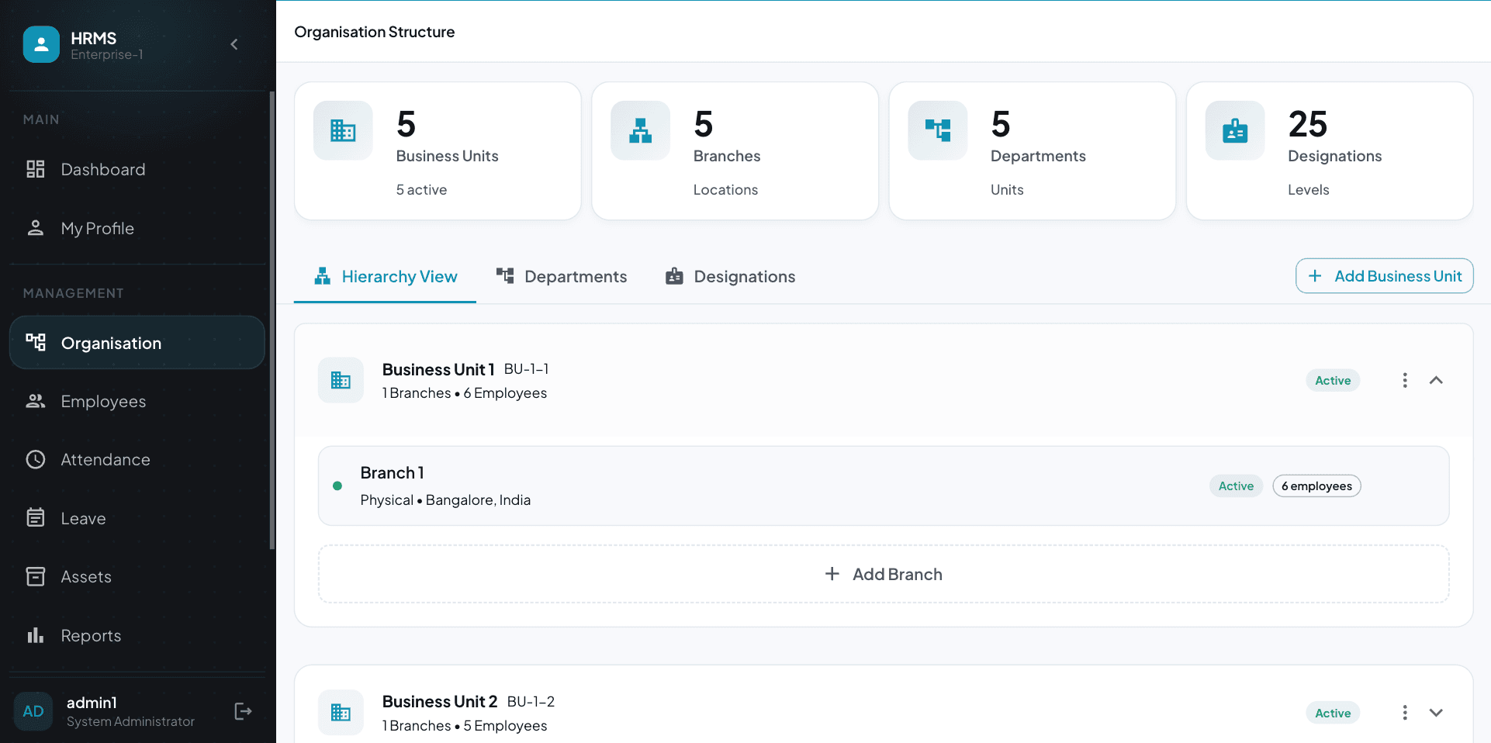Expand Business Unit 2 section
Viewport: 1491px width, 743px height.
tap(1436, 713)
